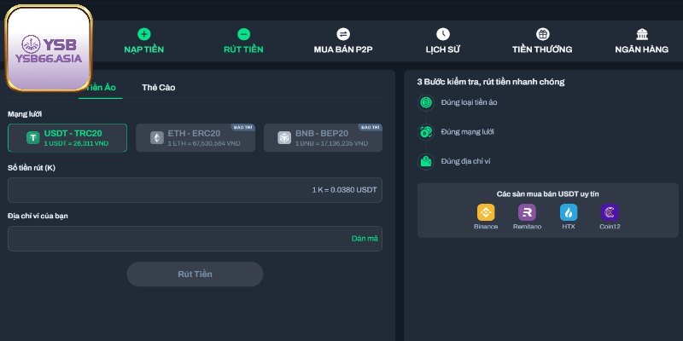Click the YSB66.ASIA logo
Screen dimensions: 683x341
coord(49,49)
